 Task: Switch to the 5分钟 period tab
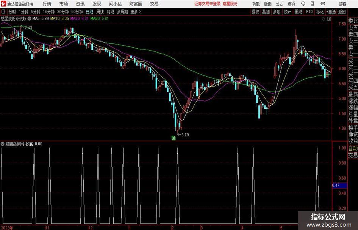click(35, 12)
